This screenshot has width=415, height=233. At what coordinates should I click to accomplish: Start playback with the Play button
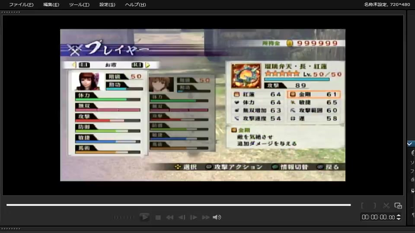click(x=144, y=217)
